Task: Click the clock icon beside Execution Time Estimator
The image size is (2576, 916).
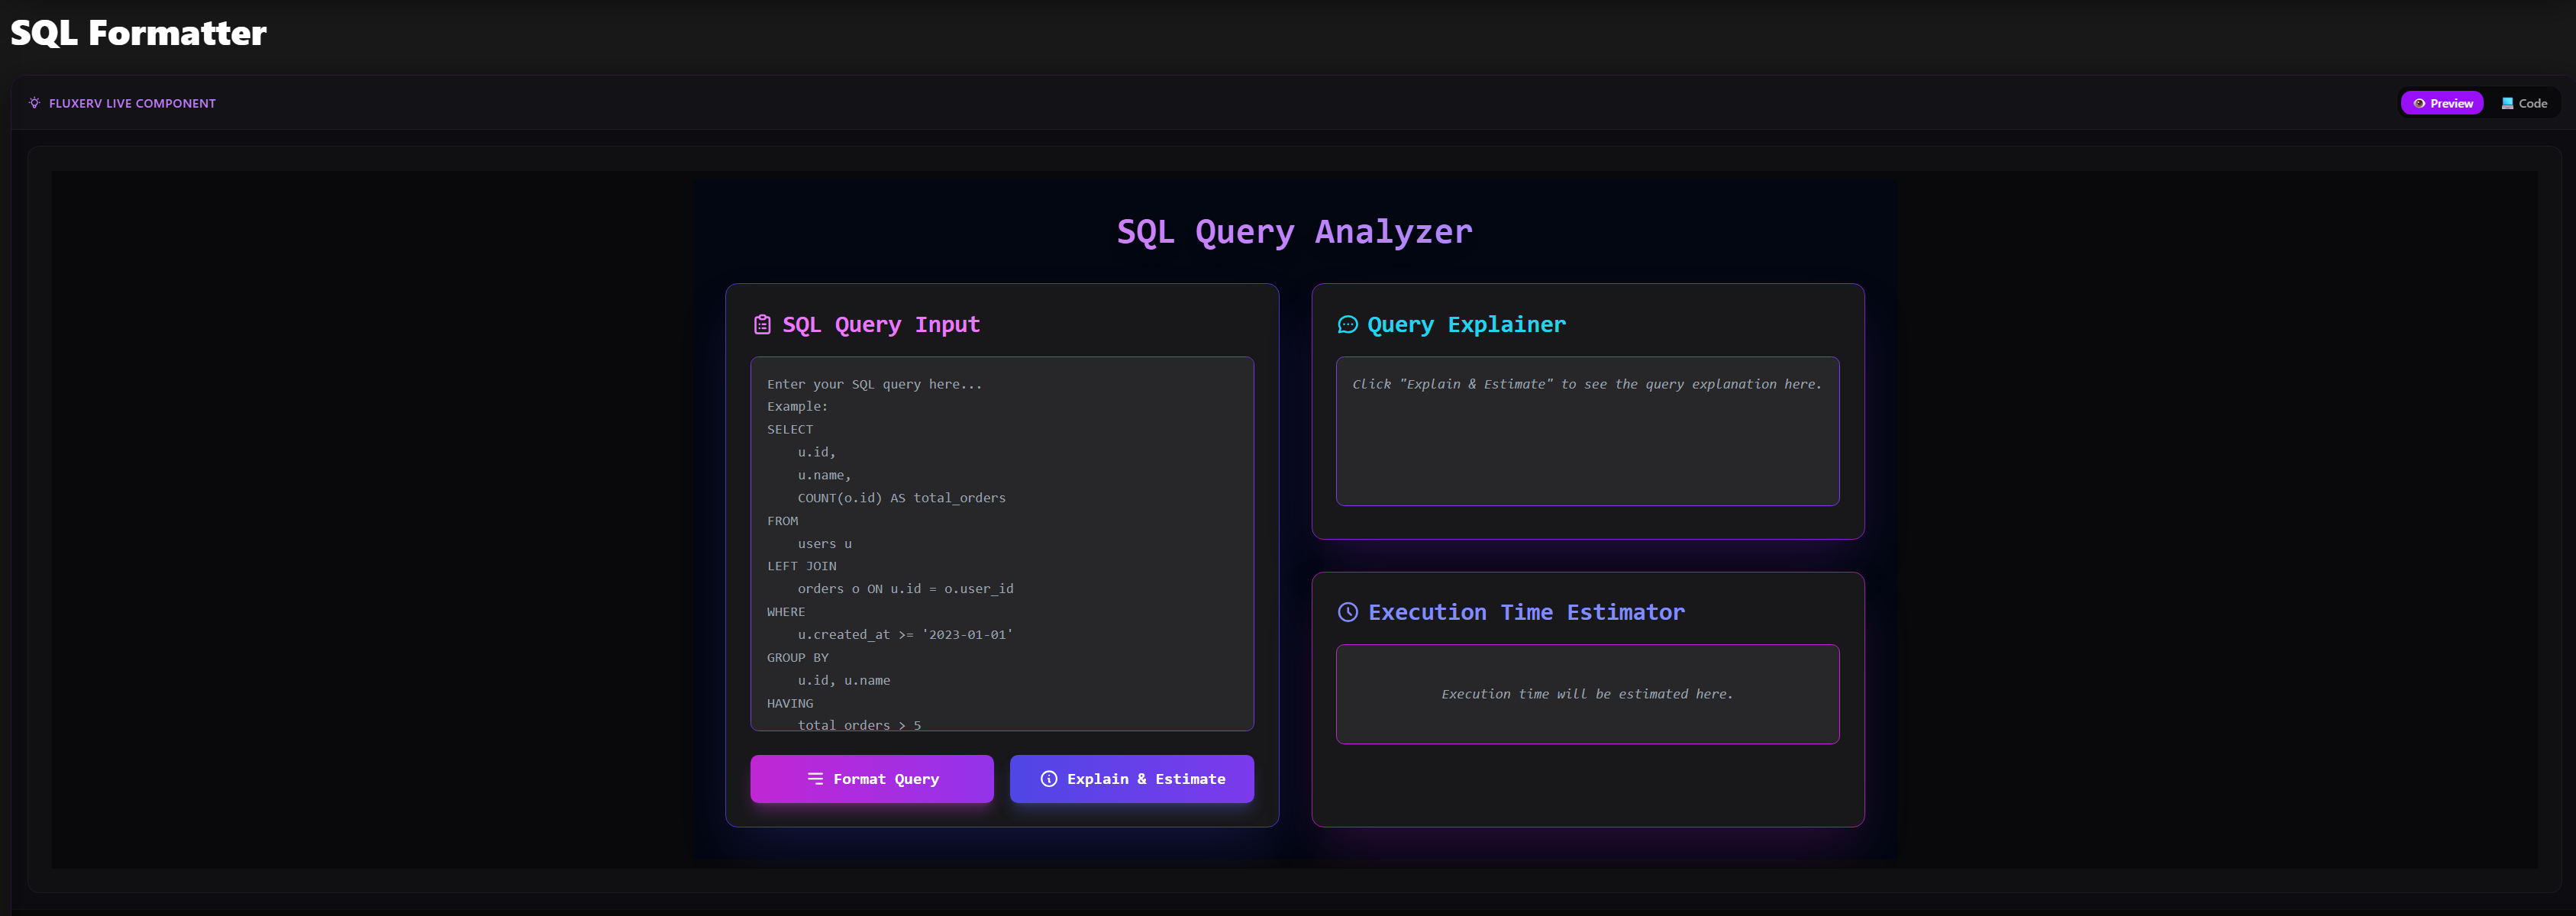Action: 1347,612
